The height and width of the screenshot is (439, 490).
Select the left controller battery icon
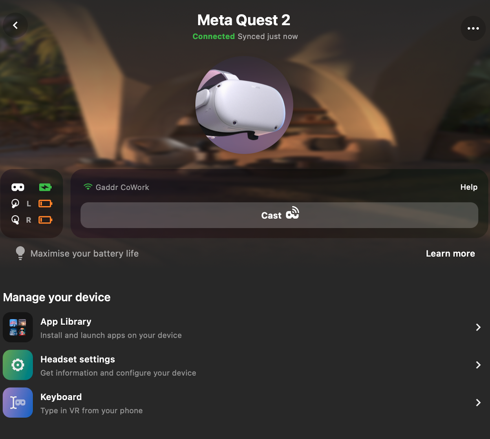click(45, 204)
